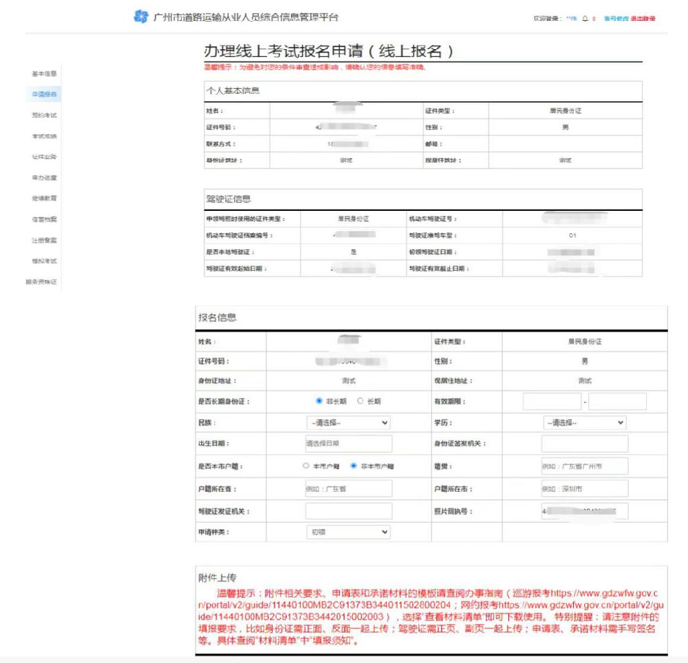This screenshot has height=663, width=688.
Task: Open the 出生日期 date picker field
Action: 349,443
